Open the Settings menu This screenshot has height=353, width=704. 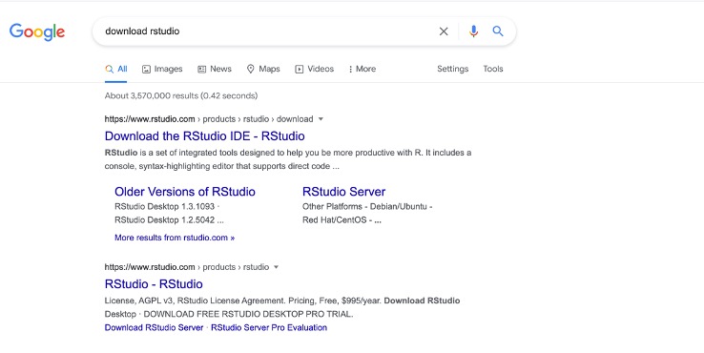(x=452, y=69)
